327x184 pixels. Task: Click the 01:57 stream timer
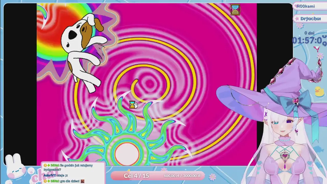(309, 40)
